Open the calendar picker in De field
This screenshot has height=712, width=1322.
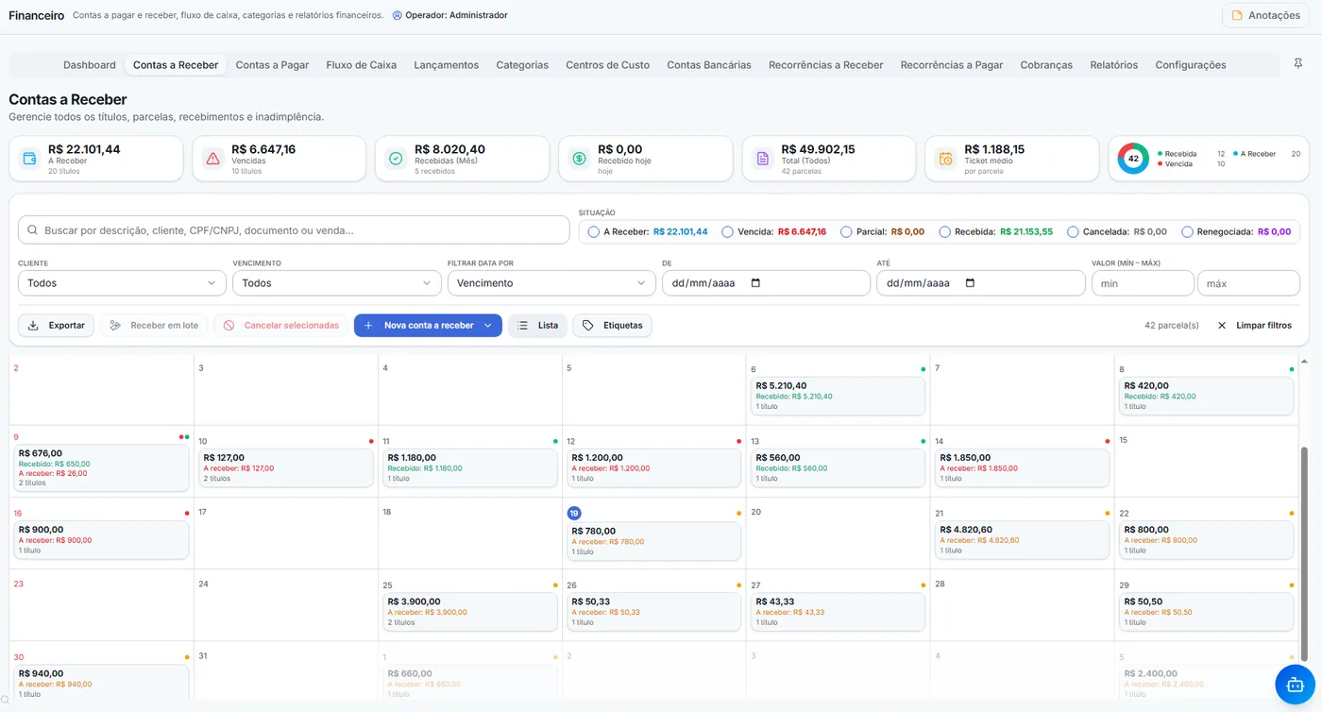point(754,283)
